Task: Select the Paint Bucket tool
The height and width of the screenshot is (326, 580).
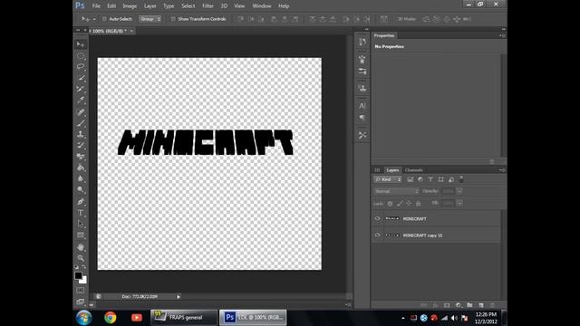Action: click(81, 168)
